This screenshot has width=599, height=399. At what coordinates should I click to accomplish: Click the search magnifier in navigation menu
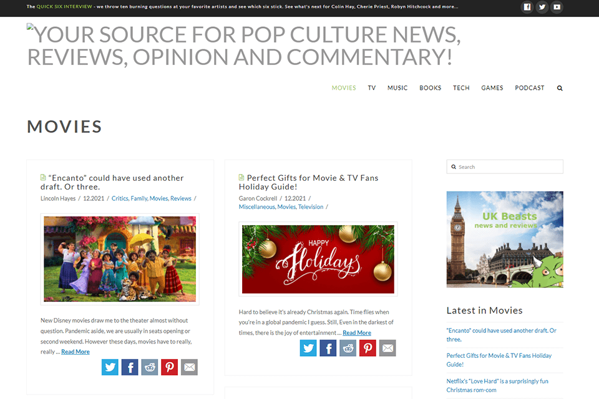coord(560,88)
